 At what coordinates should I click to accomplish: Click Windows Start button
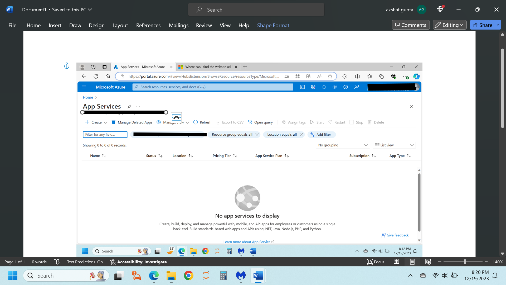[x=13, y=276]
